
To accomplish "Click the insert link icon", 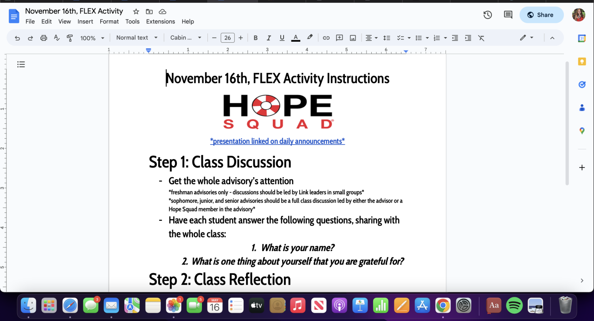I will pyautogui.click(x=326, y=38).
